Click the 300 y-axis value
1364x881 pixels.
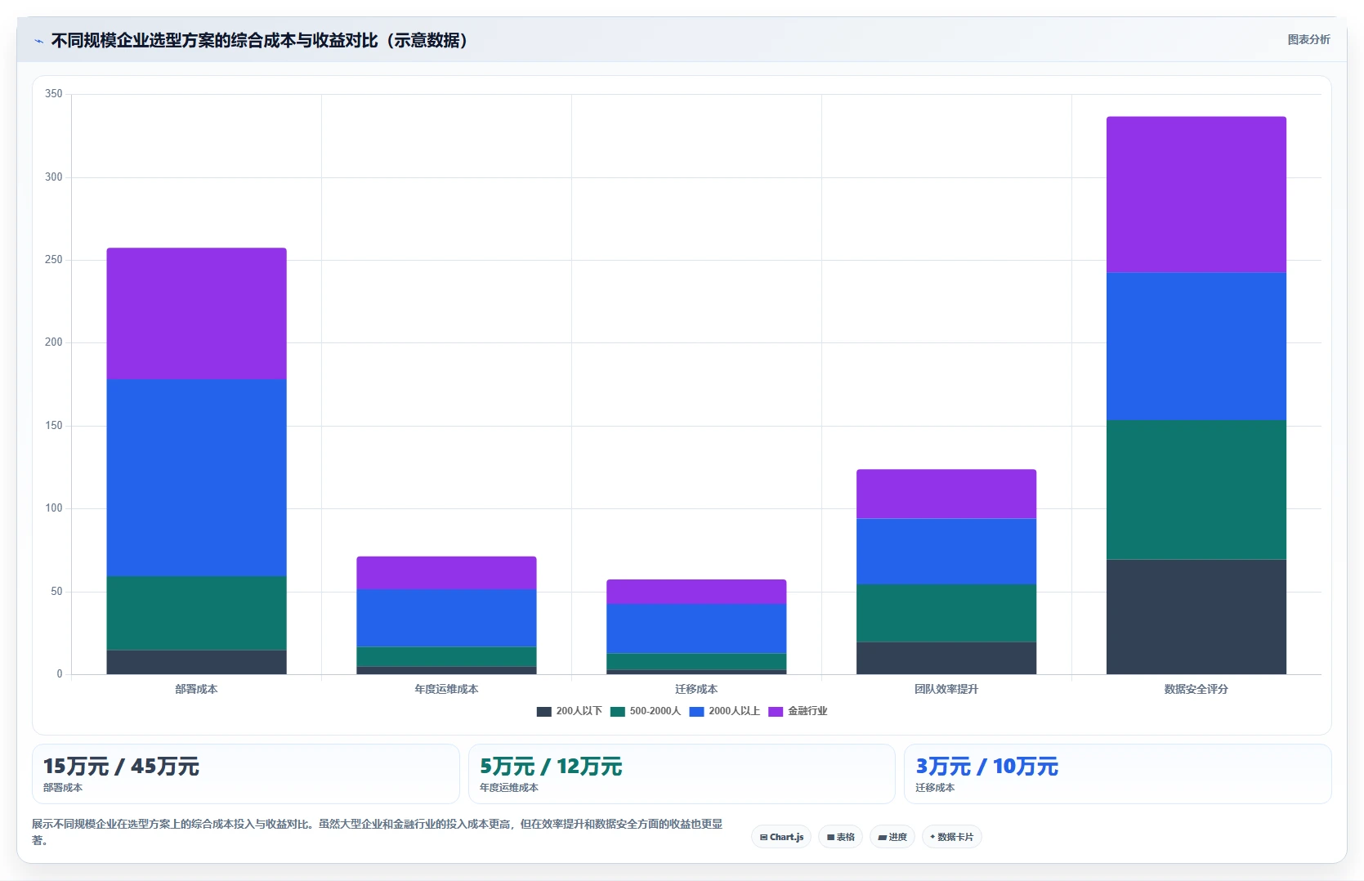coord(54,177)
